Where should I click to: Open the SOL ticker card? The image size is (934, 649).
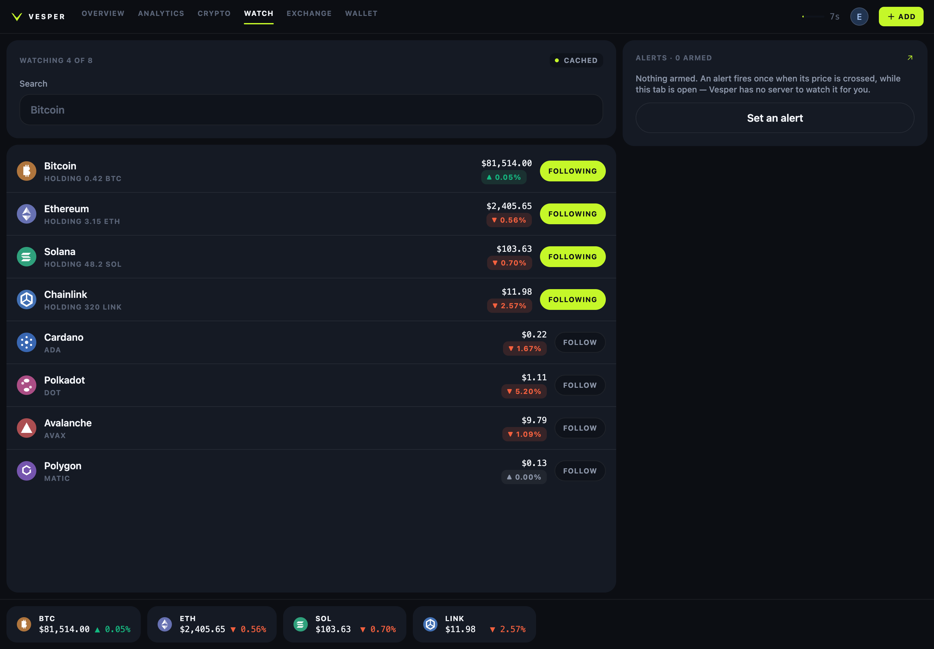pyautogui.click(x=345, y=624)
